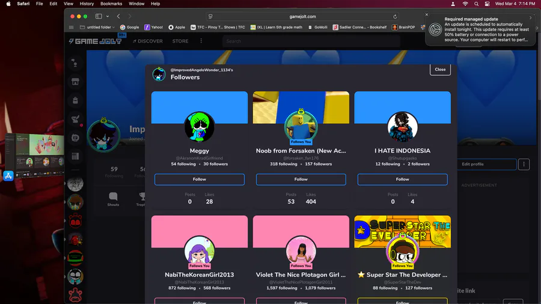Open the Apple menu
Image resolution: width=541 pixels, height=304 pixels.
point(8,4)
